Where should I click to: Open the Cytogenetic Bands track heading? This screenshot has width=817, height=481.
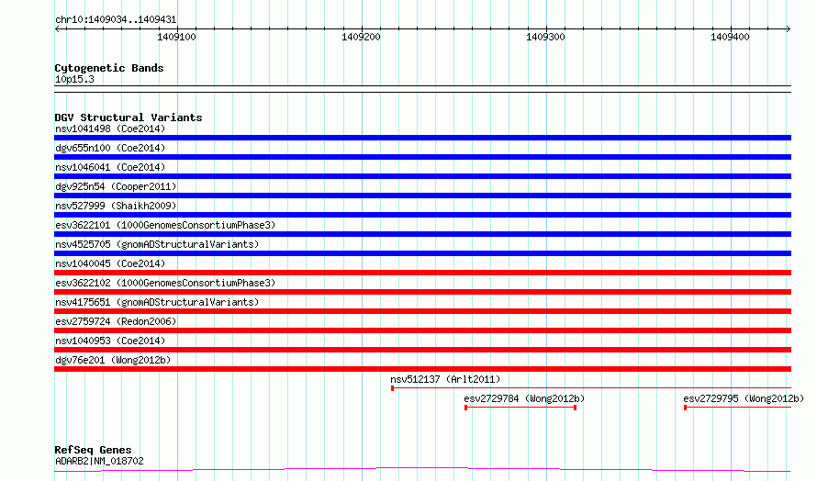click(109, 68)
